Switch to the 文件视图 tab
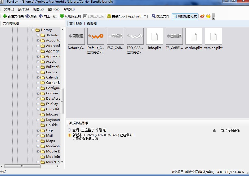This screenshot has height=176, width=249. click(x=75, y=24)
